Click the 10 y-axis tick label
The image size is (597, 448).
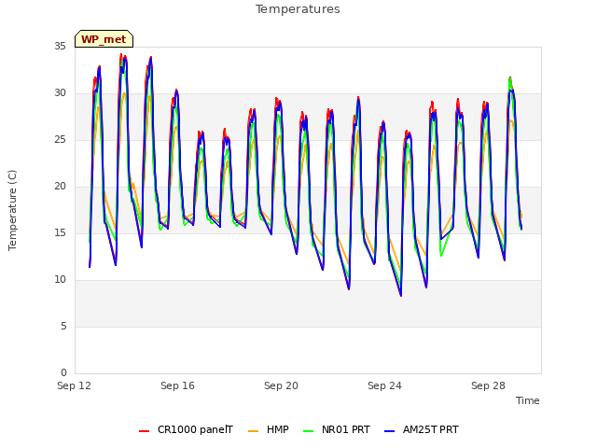(x=60, y=280)
